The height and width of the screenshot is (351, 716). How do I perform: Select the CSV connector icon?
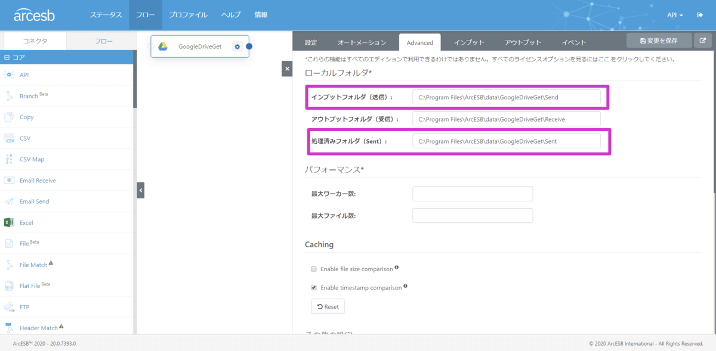(x=9, y=138)
